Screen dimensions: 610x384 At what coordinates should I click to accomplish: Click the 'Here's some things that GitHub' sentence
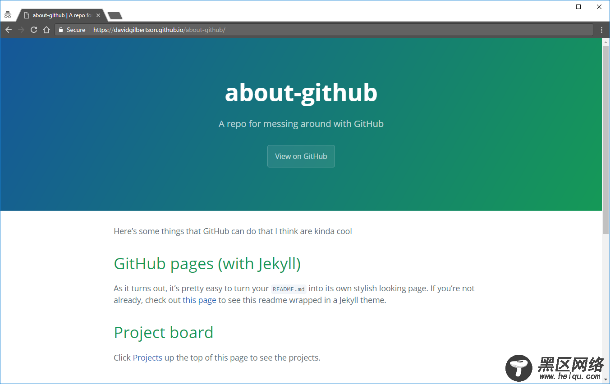point(233,231)
